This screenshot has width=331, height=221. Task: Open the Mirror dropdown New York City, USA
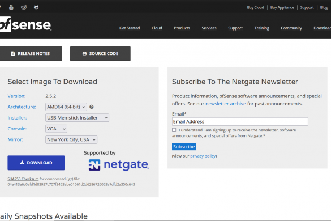coord(71,139)
